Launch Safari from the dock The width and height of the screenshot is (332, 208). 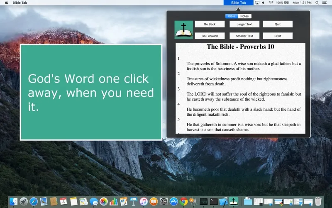pos(34,201)
